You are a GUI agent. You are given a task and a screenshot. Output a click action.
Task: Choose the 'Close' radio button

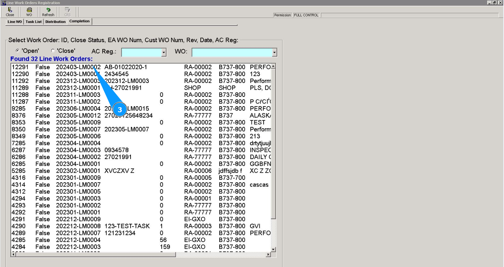[x=53, y=51]
